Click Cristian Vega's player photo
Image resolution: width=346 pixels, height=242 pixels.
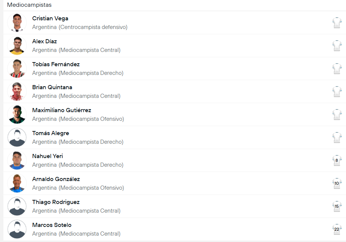click(x=17, y=23)
